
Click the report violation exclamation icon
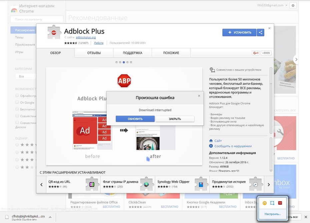point(211,146)
